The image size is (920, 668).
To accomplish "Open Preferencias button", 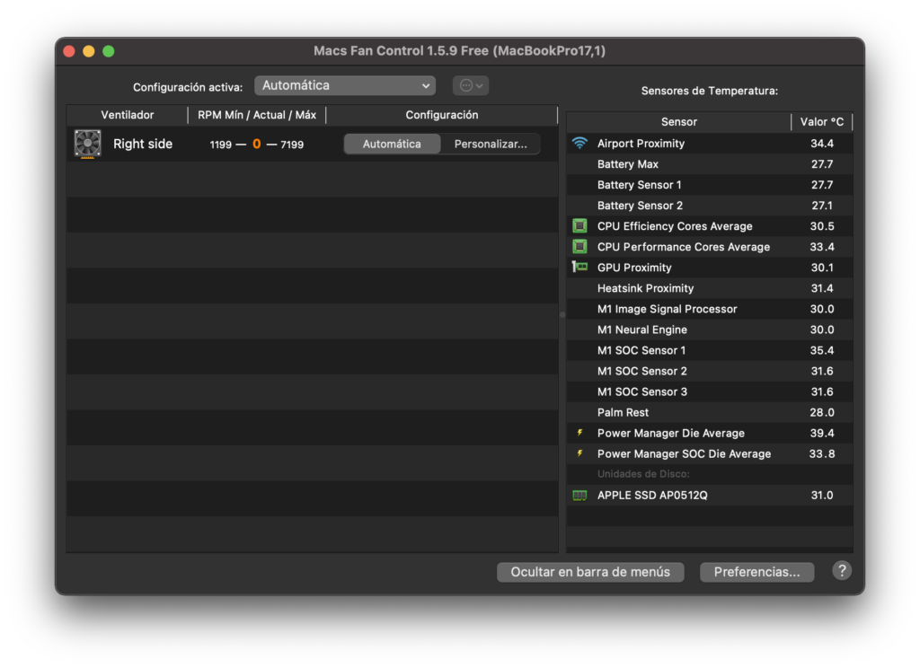I will pos(756,572).
